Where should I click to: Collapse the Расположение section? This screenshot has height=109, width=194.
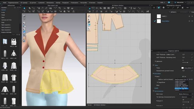tap(153, 91)
